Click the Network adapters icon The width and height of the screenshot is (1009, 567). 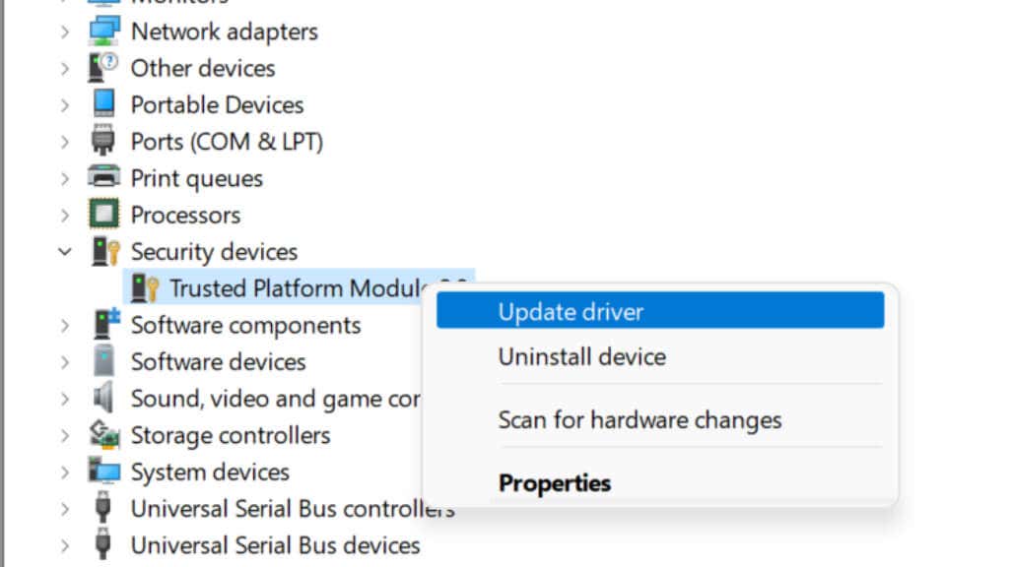[x=103, y=31]
